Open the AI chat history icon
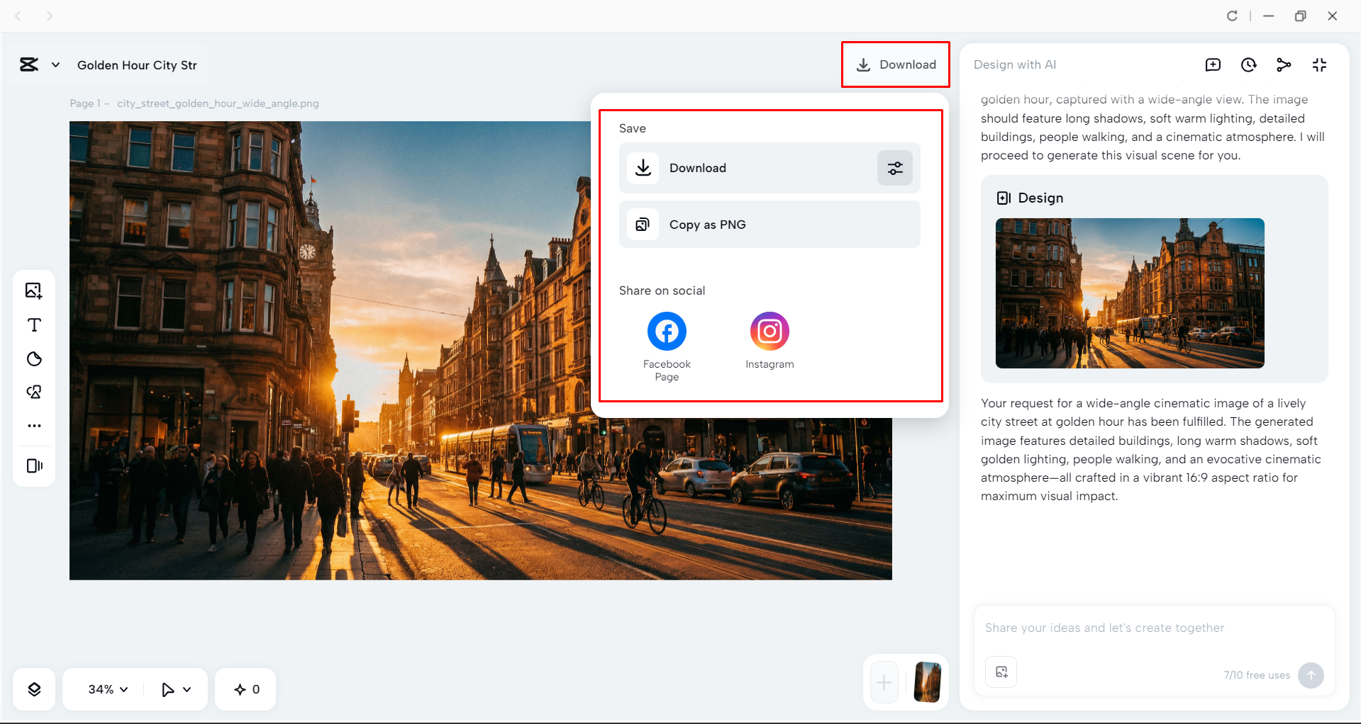The image size is (1361, 724). click(1248, 65)
